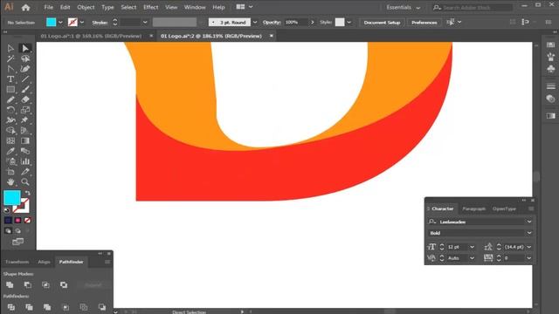Select the Line Segment tool
This screenshot has width=559, height=314.
25,79
